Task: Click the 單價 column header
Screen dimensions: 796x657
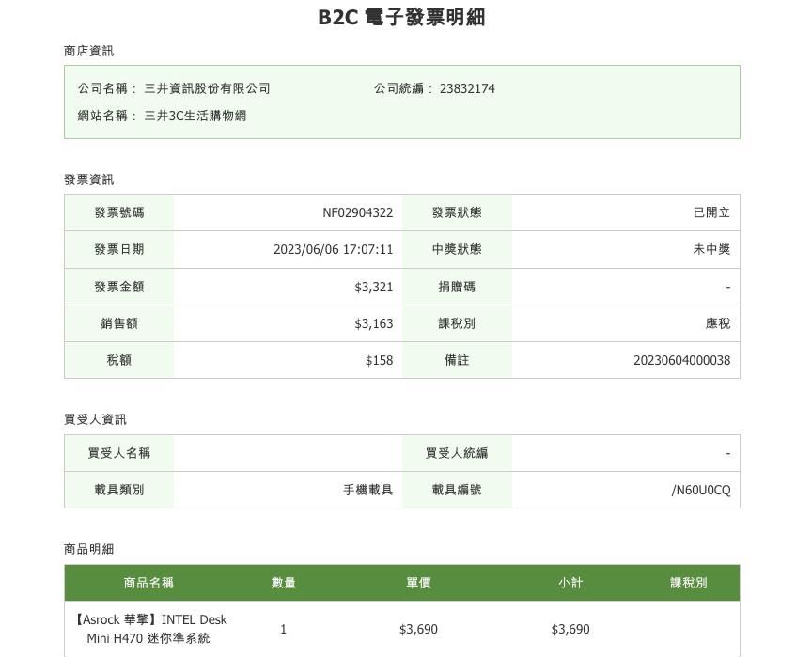Action: tap(418, 583)
